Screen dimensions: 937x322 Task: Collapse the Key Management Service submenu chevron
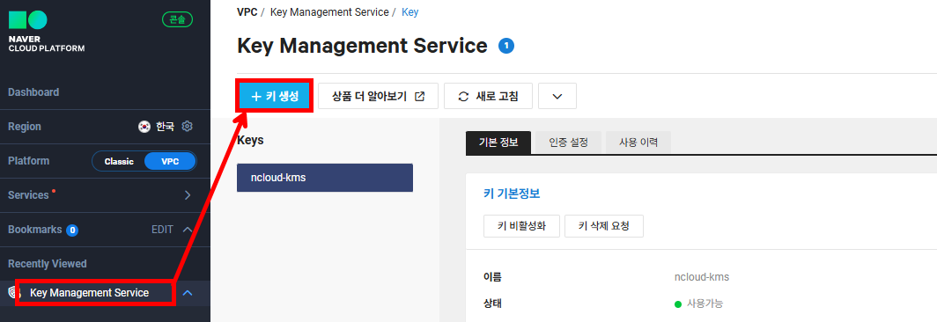click(188, 293)
